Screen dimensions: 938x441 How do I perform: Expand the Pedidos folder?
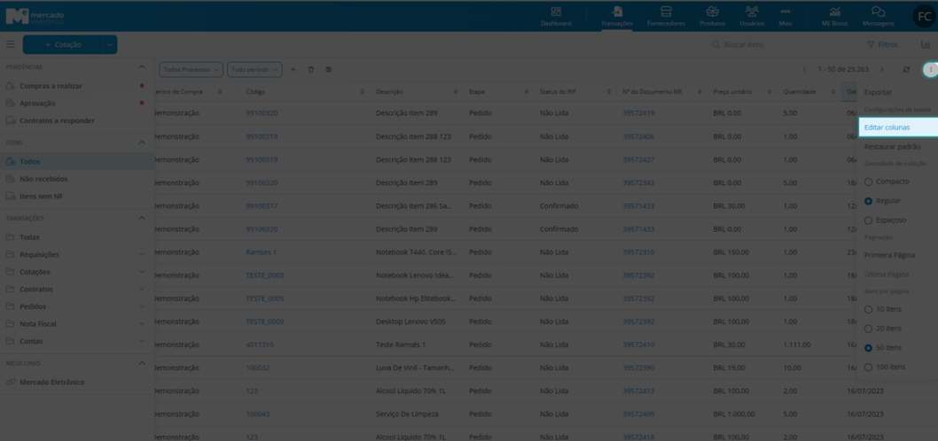pos(142,306)
